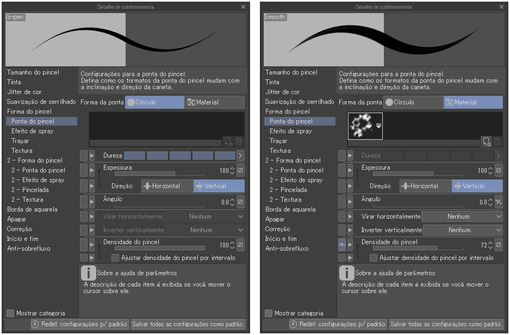Enable Mostrar categoria checkbox in G-pen panel
Image resolution: width=510 pixels, height=335 pixels.
coord(10,313)
